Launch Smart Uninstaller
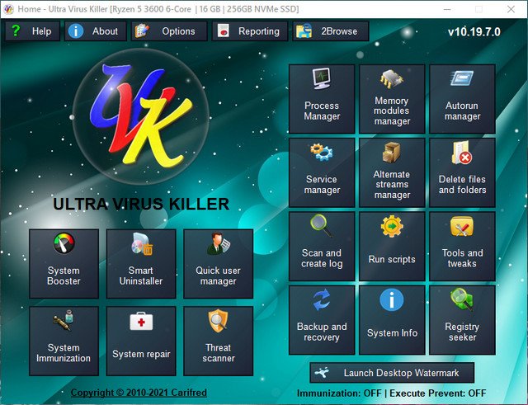This screenshot has width=528, height=405. pos(141,263)
